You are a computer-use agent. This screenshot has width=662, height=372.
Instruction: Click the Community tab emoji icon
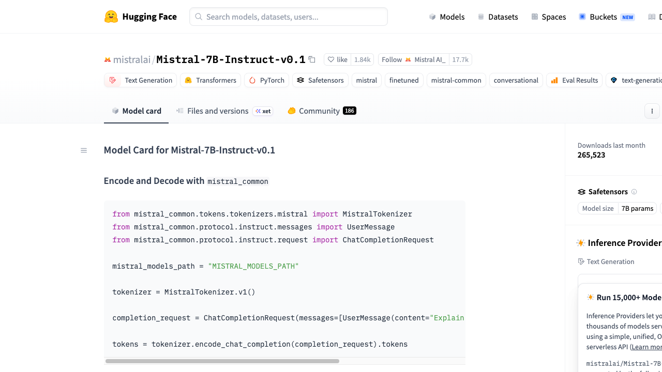pyautogui.click(x=292, y=111)
